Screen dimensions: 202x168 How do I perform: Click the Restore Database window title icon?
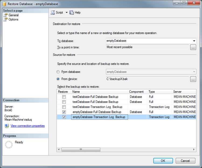(4, 4)
